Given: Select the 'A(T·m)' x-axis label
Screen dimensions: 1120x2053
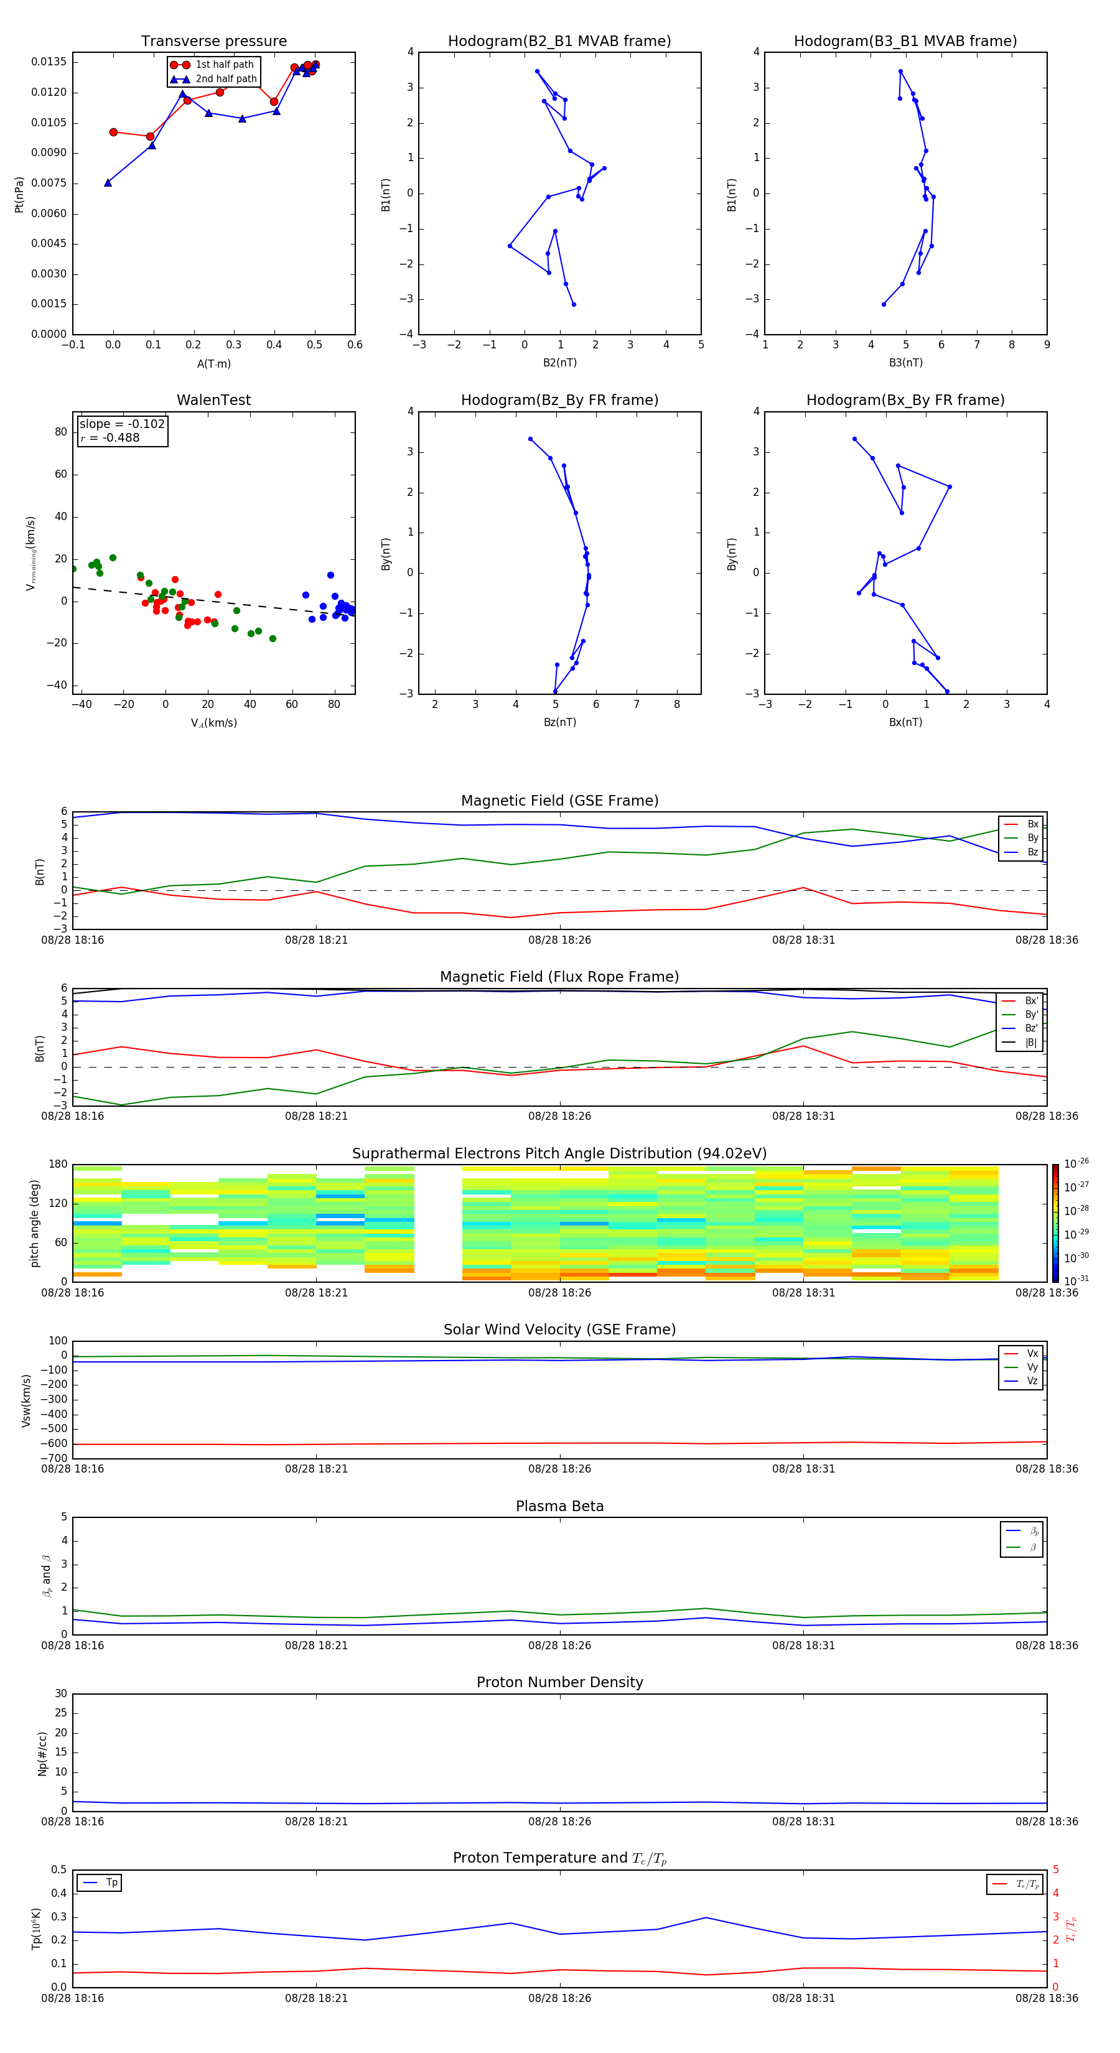Looking at the screenshot, I should pos(213,363).
